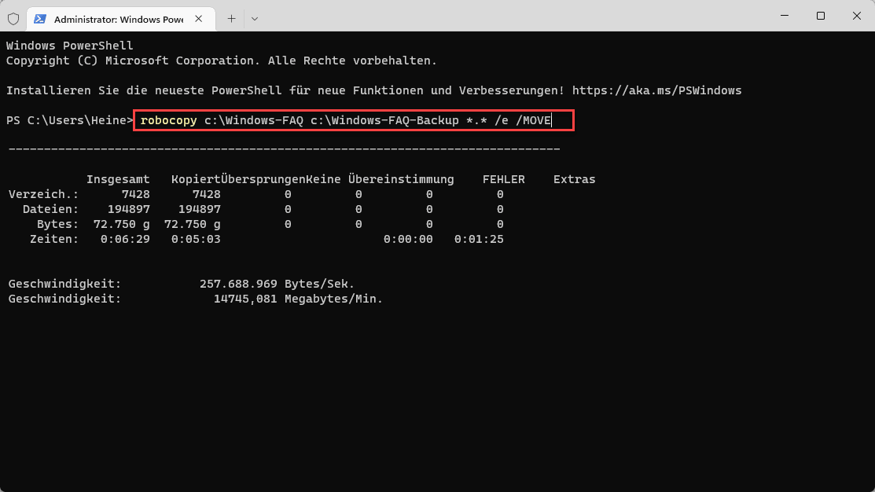
Task: Open a new tab with plus button
Action: (x=231, y=19)
